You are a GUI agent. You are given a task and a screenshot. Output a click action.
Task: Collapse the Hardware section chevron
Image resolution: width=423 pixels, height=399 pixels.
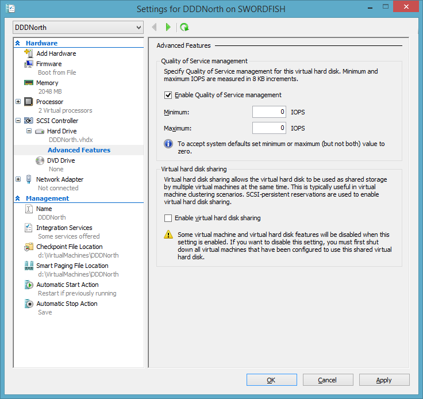tap(18, 43)
